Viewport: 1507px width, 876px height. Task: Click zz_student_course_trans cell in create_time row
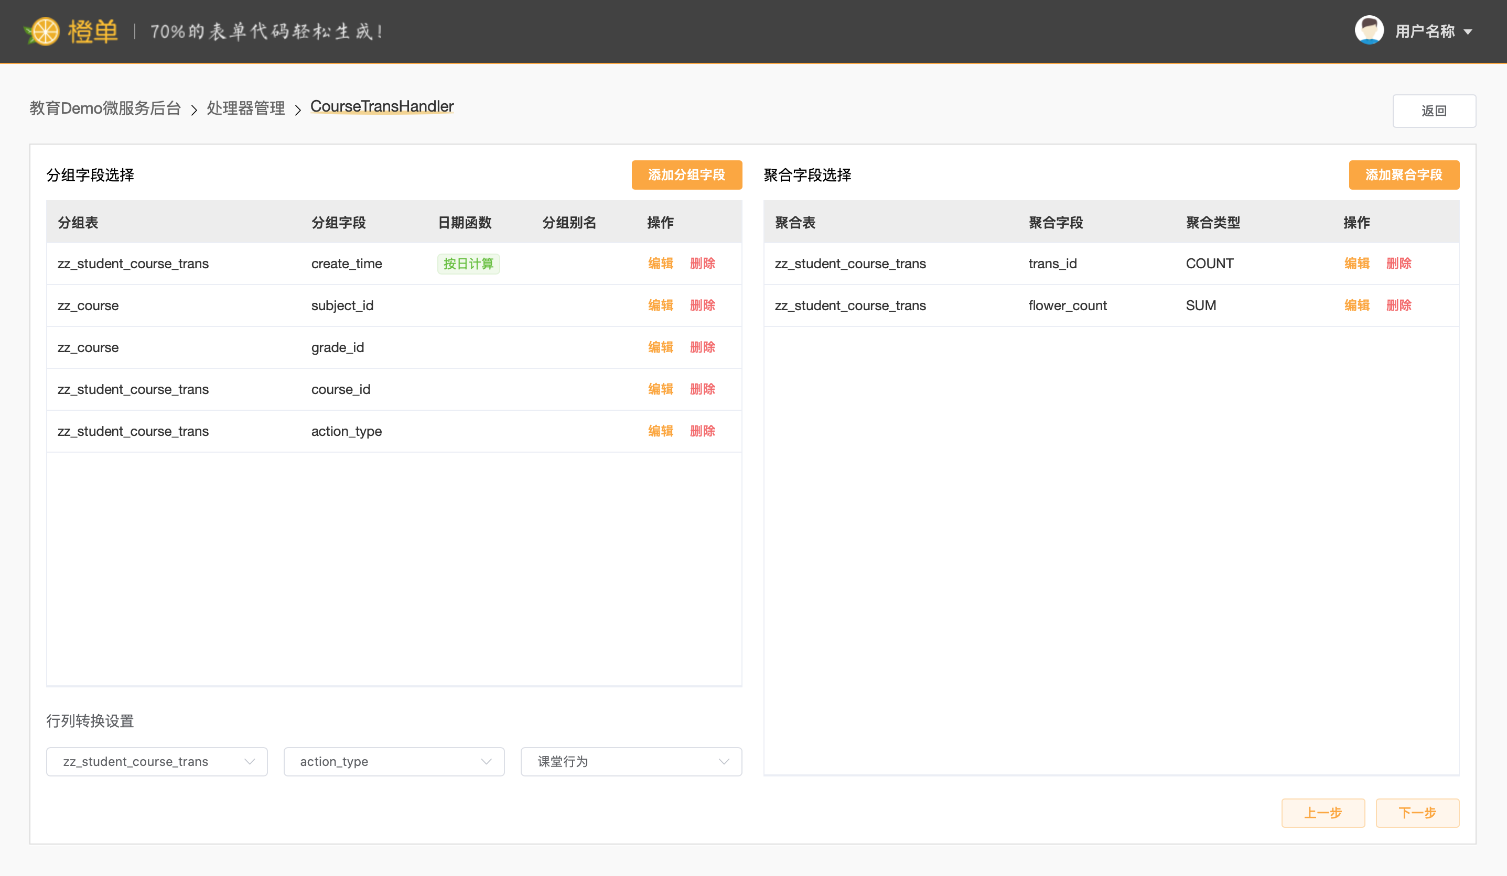pos(133,264)
